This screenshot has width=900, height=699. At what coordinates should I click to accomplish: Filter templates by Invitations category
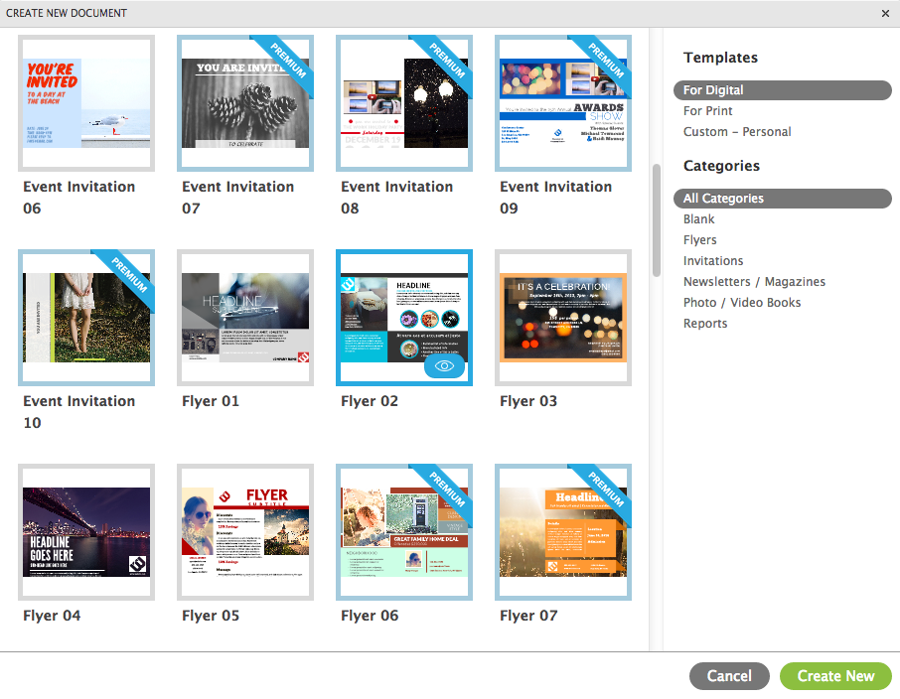[x=713, y=261]
